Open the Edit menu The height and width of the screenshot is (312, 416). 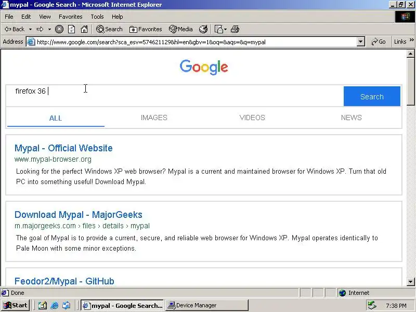click(x=26, y=17)
